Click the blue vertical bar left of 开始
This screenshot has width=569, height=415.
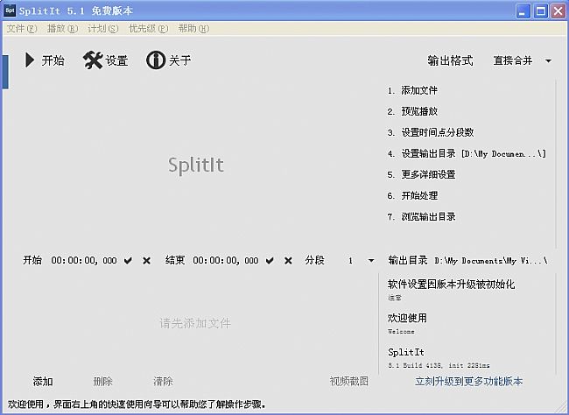(x=5, y=72)
